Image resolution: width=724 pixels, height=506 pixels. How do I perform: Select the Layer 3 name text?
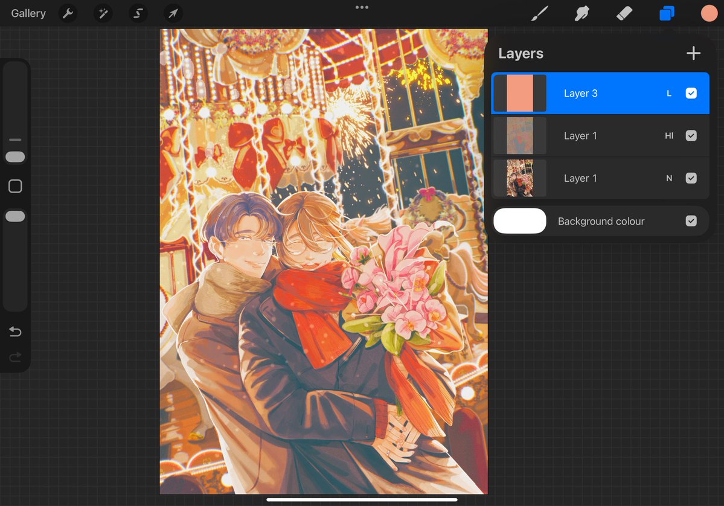pyautogui.click(x=580, y=93)
